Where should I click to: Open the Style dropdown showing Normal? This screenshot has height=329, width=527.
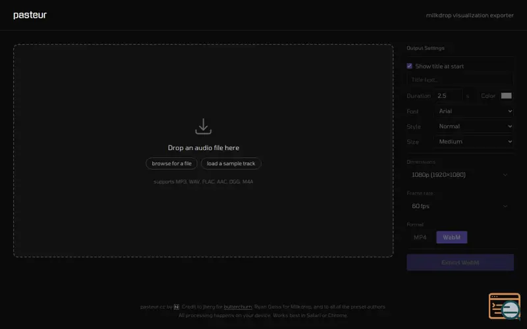point(474,126)
